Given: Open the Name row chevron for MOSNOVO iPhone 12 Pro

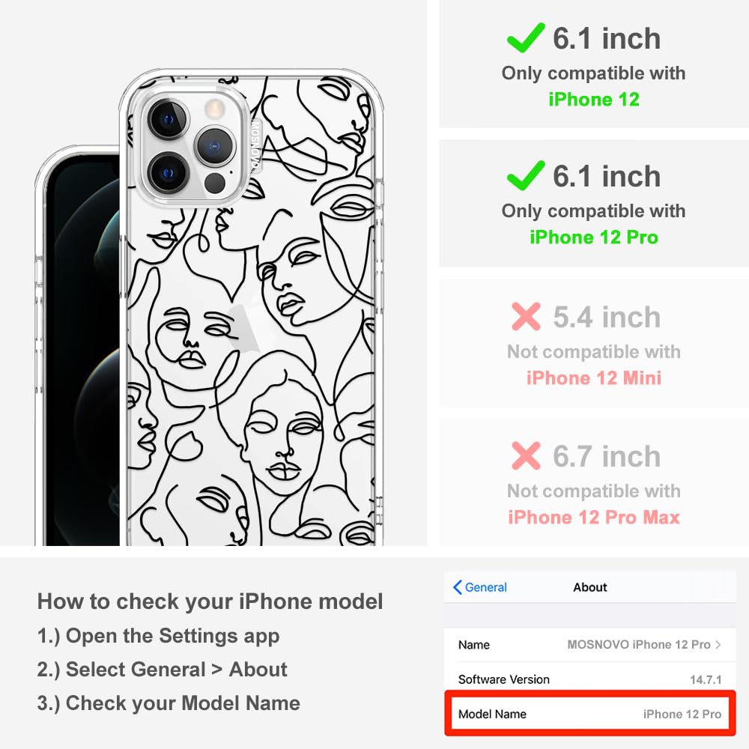Looking at the screenshot, I should coord(718,644).
